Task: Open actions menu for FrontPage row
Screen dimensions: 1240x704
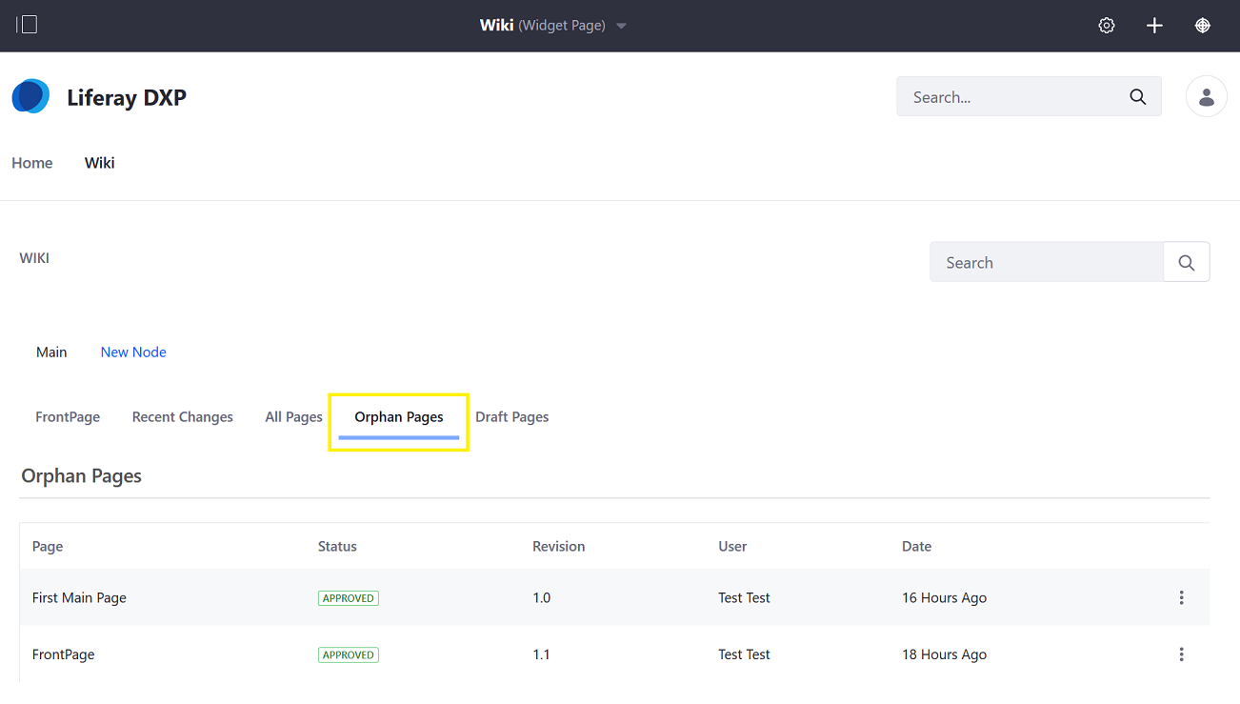Action: pos(1181,654)
